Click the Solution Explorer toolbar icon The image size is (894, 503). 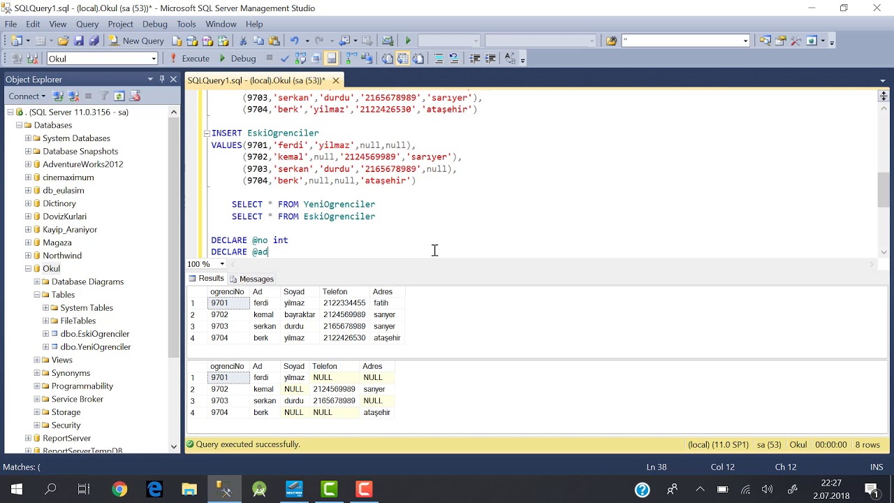765,41
